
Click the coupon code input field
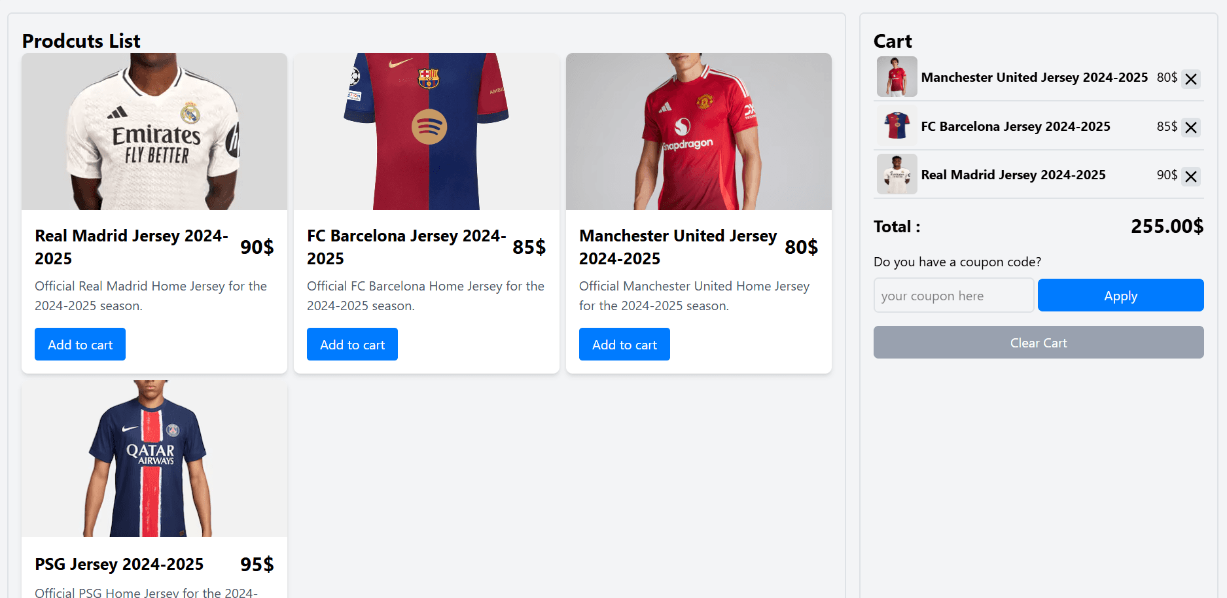click(953, 295)
